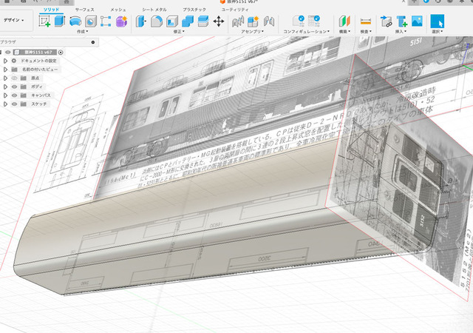Screen dimensions: 473x333
Task: Hide the スケッチ folder via eye icon
Action: [x=15, y=104]
